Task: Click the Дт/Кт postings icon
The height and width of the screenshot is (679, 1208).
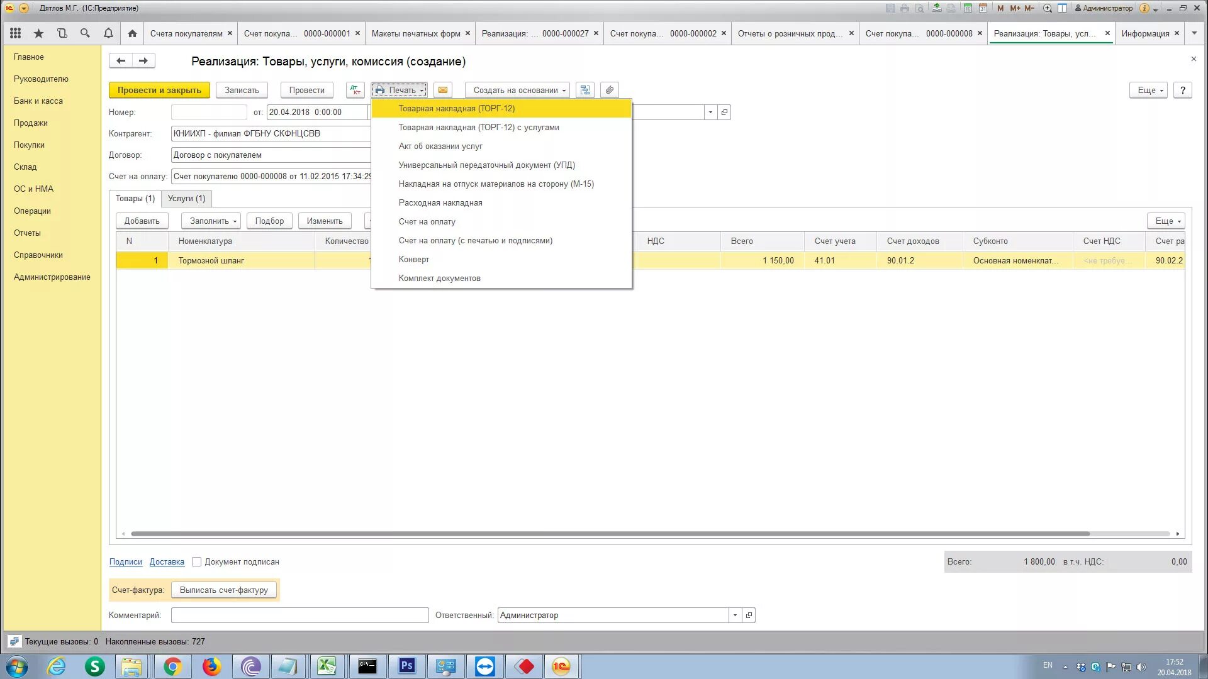Action: pyautogui.click(x=355, y=90)
